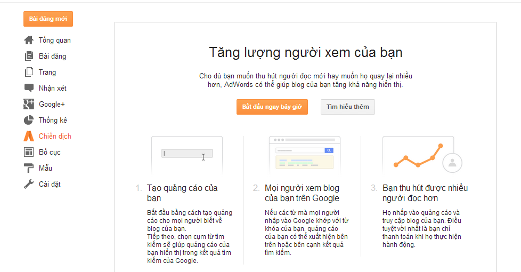Open the Bố cục layout page
This screenshot has height=272, width=521.
tap(50, 152)
